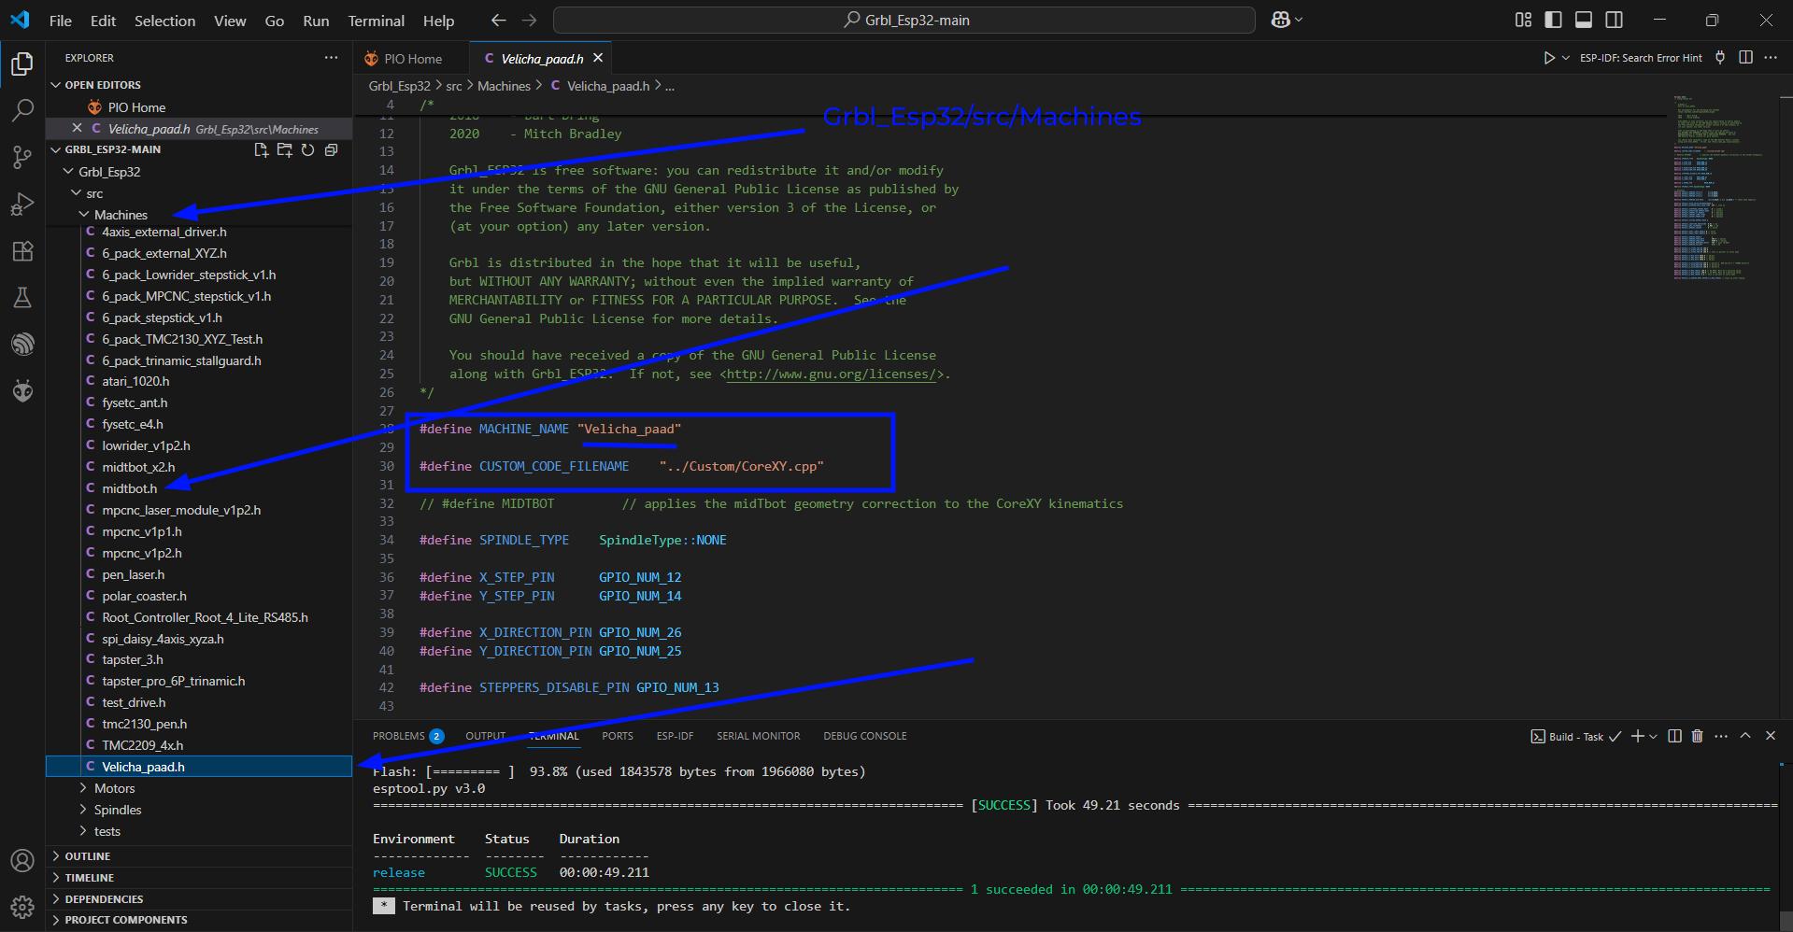Create a new file in GRBL_ESP32-MAIN
The width and height of the screenshot is (1793, 932).
point(261,149)
